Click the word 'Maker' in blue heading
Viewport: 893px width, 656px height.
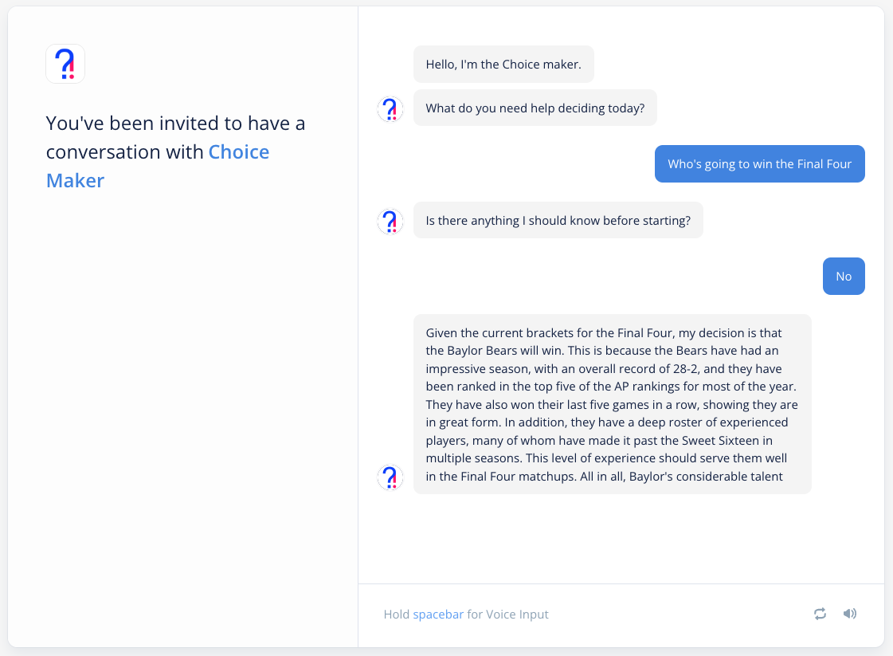75,181
